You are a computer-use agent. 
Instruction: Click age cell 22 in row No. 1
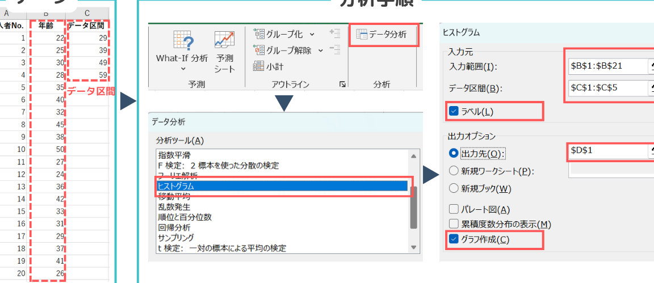pos(46,38)
